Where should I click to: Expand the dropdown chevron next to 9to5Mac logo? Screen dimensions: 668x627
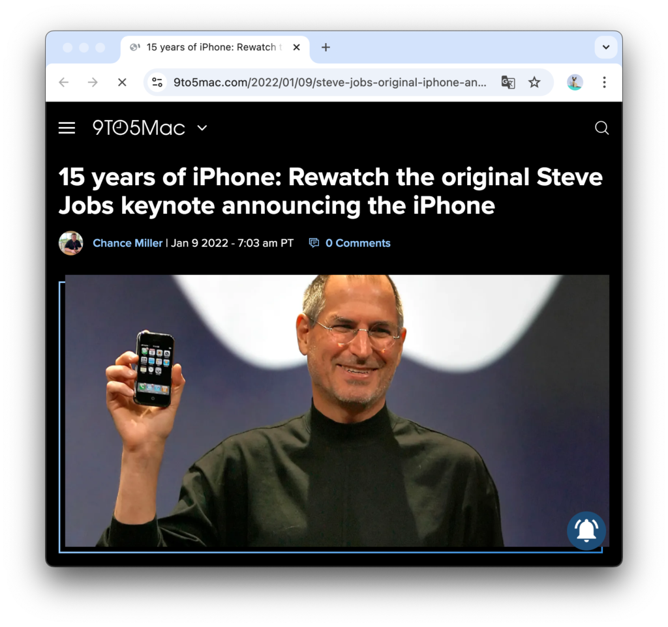coord(202,128)
